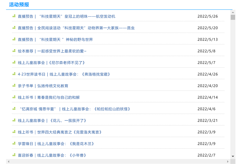Click the vertical scrollbar thumb

[x=233, y=17]
